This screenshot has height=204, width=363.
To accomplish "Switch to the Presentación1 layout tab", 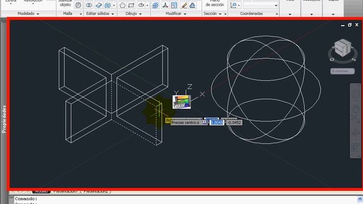I will pyautogui.click(x=65, y=192).
